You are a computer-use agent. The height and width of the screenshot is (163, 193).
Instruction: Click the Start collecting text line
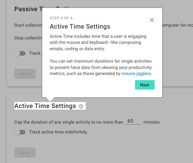tap(28, 25)
